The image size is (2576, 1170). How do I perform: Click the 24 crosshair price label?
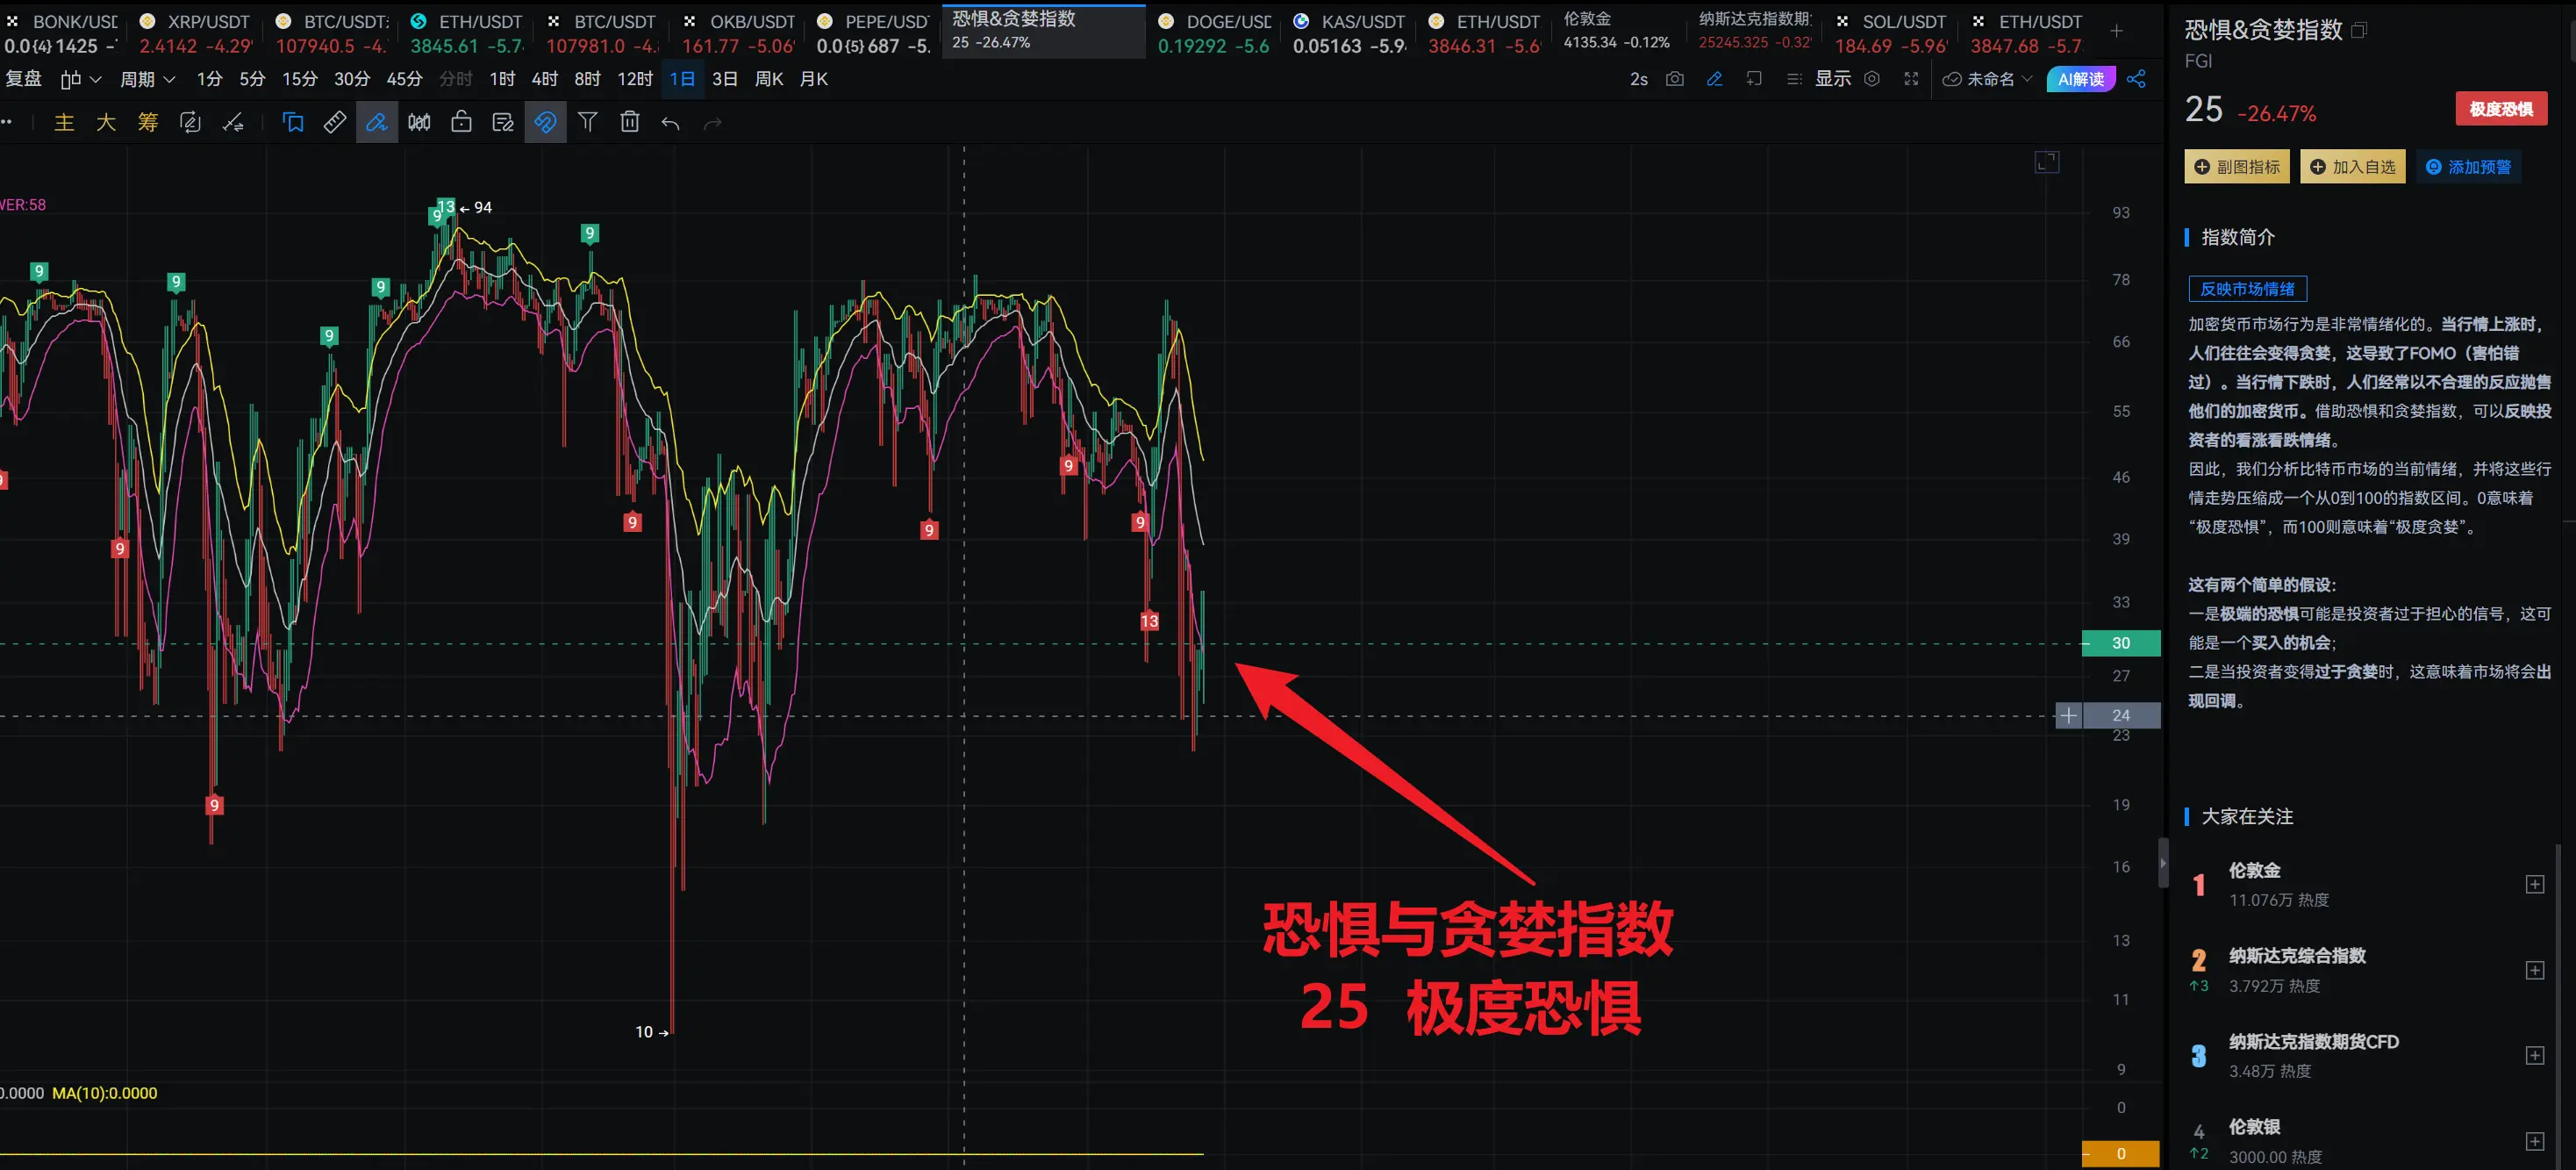pos(2121,715)
